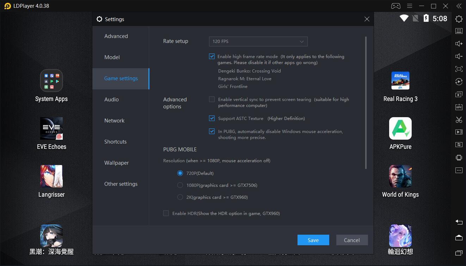The width and height of the screenshot is (466, 266).
Task: Switch to the Audio settings tab
Action: coord(112,100)
